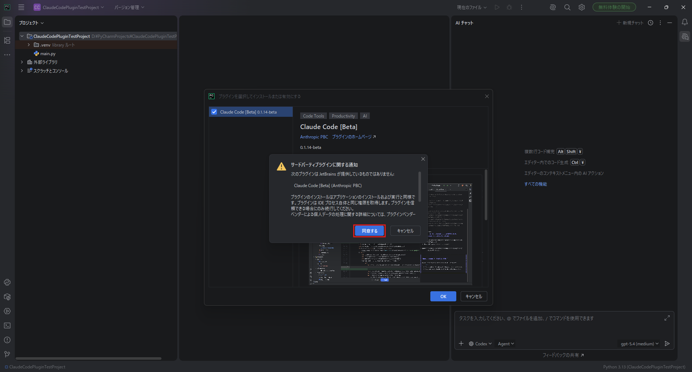Open the notifications bell icon
This screenshot has height=372, width=692.
pos(685,22)
